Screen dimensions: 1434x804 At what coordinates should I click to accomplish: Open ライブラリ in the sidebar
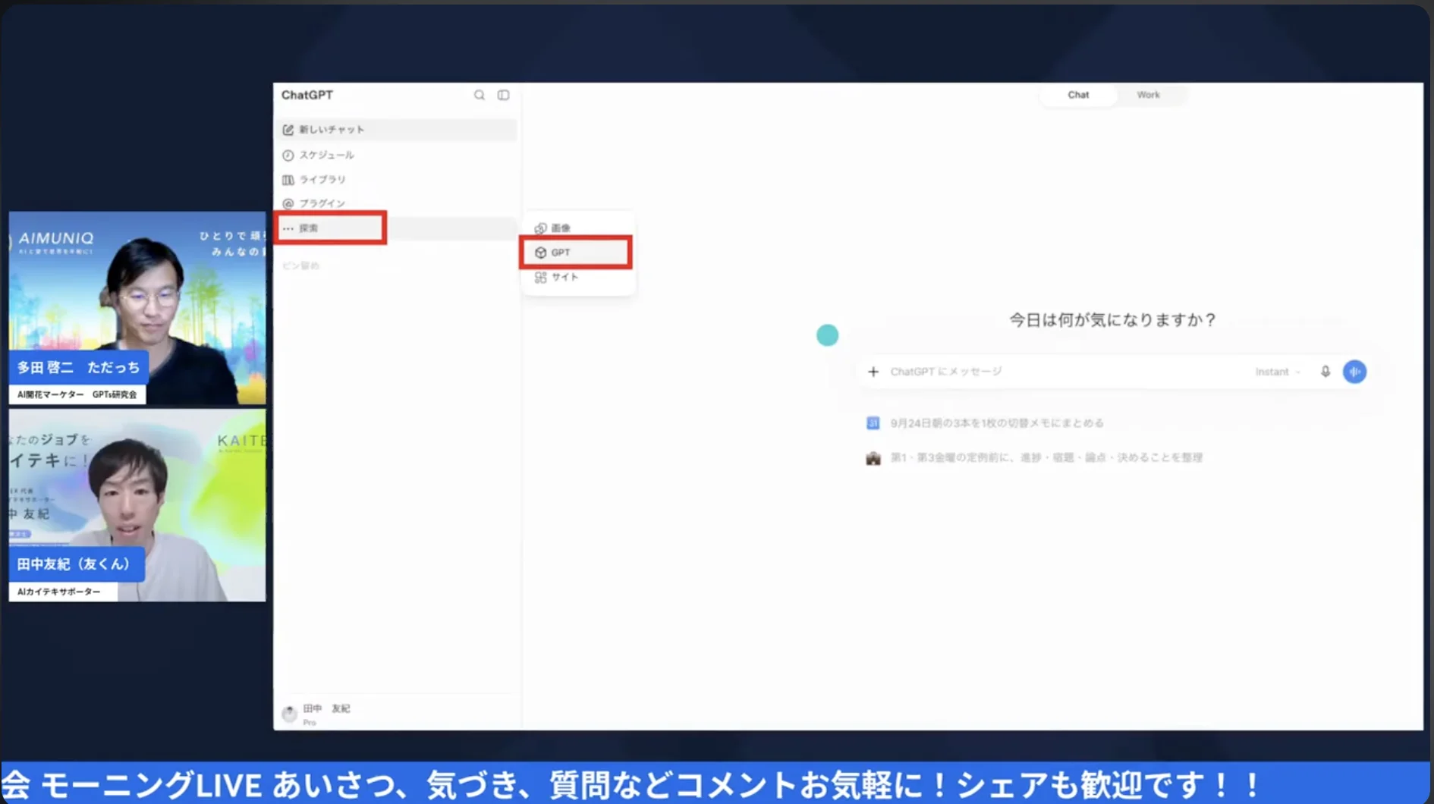tap(395, 180)
